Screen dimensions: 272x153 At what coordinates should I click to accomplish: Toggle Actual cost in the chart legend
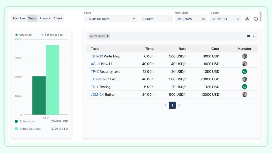(x=25, y=35)
